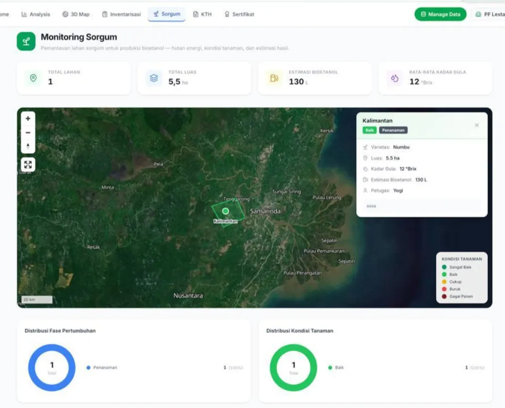Click the Cukup yellow legend swatch

(x=444, y=282)
